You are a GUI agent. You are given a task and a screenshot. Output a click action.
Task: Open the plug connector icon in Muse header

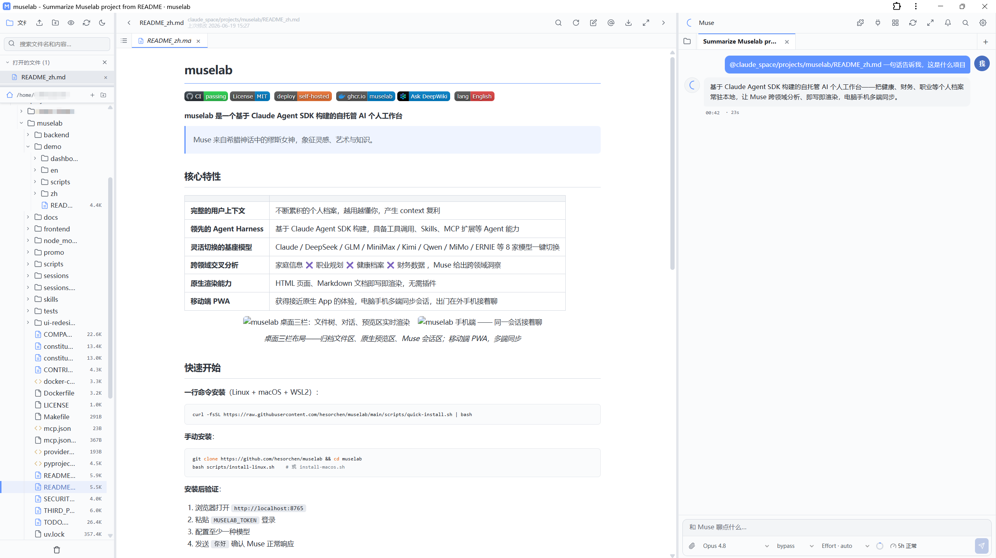click(878, 23)
